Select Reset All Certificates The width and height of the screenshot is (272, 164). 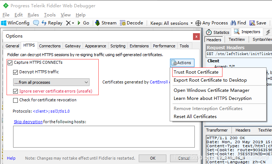195,117
